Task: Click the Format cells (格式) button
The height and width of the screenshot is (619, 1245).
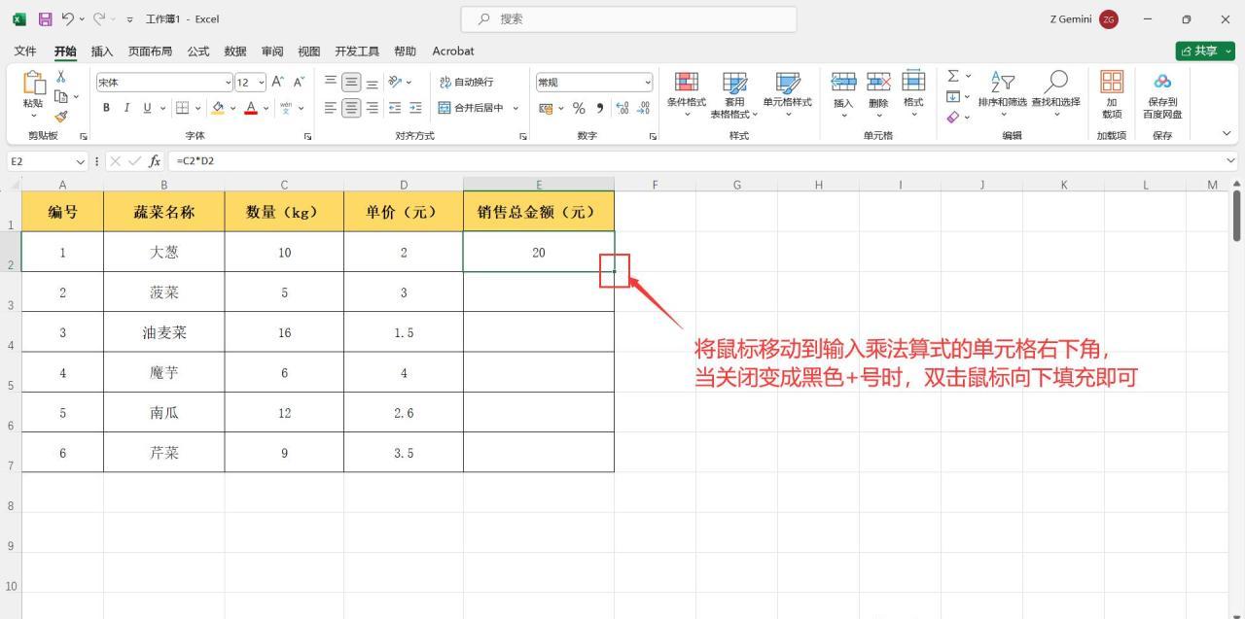Action: 913,95
